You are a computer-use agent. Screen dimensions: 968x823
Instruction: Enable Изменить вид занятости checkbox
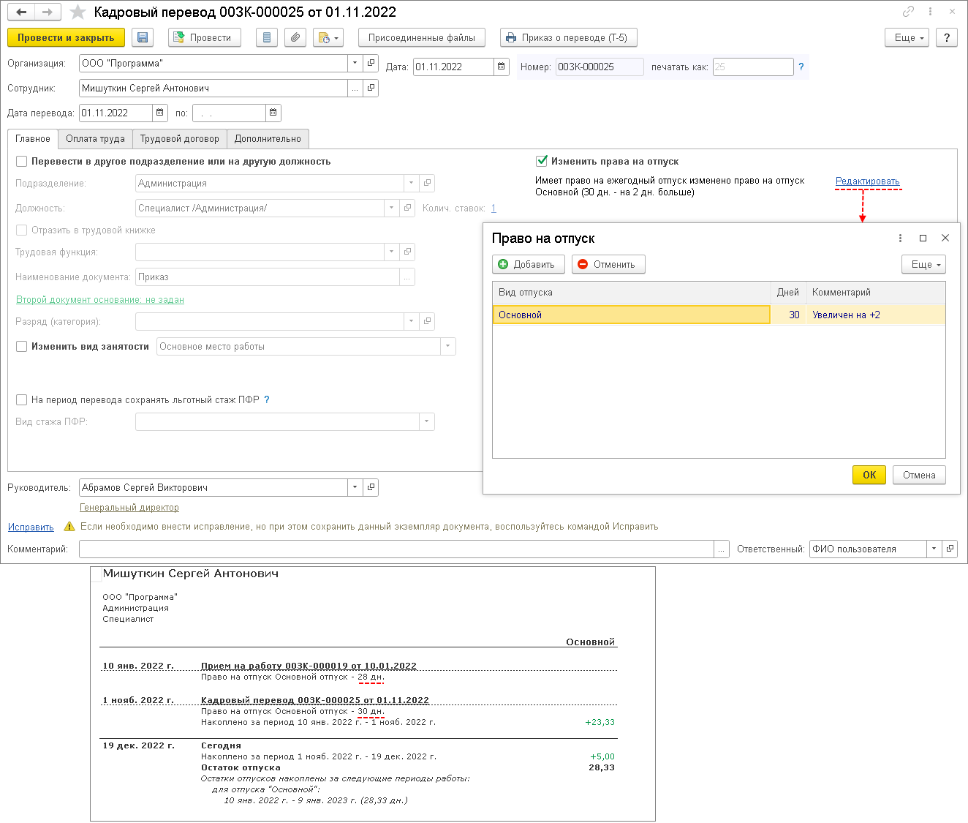pyautogui.click(x=21, y=346)
